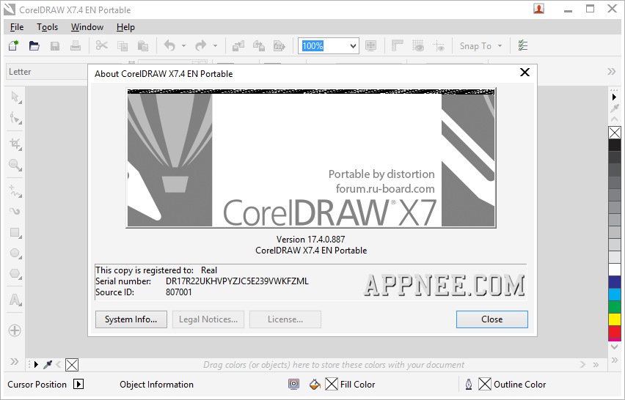Click the Cut scissors icon
Screen dimensions: 625x400
click(x=102, y=45)
